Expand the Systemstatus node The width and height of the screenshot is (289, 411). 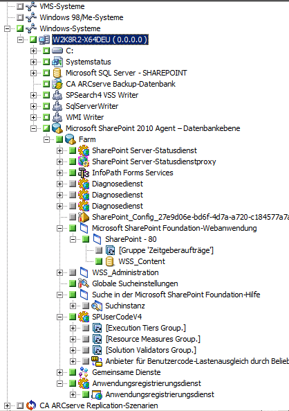coord(33,62)
